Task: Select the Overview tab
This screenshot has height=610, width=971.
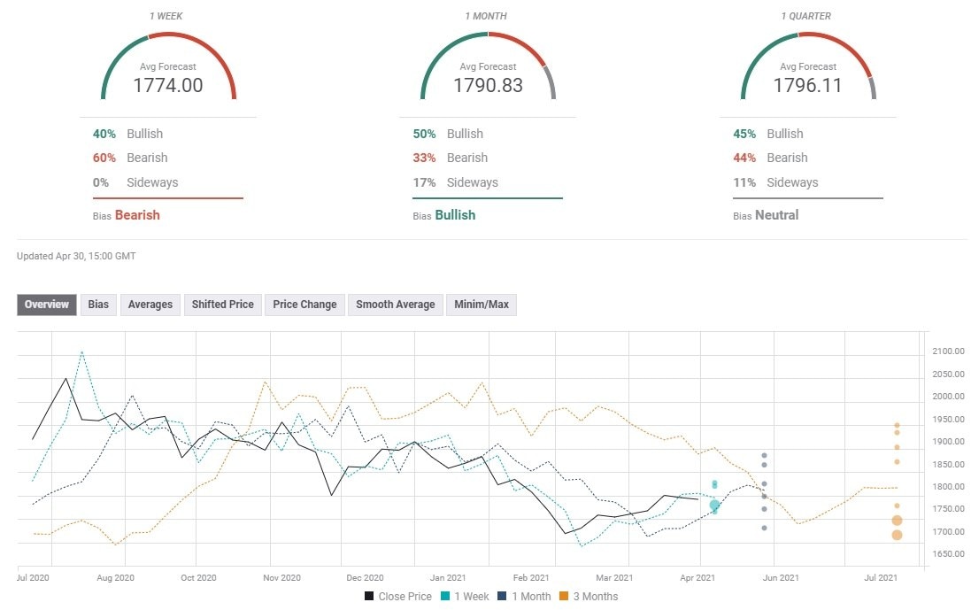Action: [46, 304]
